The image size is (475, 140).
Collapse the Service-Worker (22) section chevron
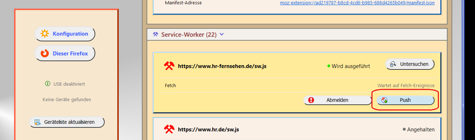tap(222, 35)
